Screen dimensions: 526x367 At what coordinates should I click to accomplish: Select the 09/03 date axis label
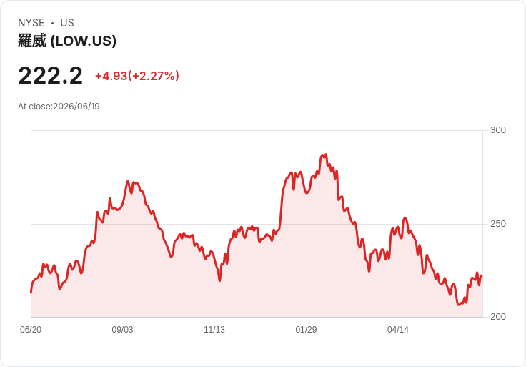pos(122,330)
